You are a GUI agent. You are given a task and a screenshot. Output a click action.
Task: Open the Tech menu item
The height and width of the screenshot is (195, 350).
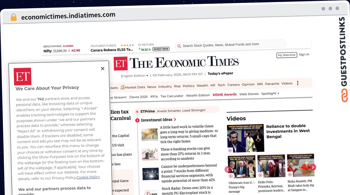coord(221,85)
